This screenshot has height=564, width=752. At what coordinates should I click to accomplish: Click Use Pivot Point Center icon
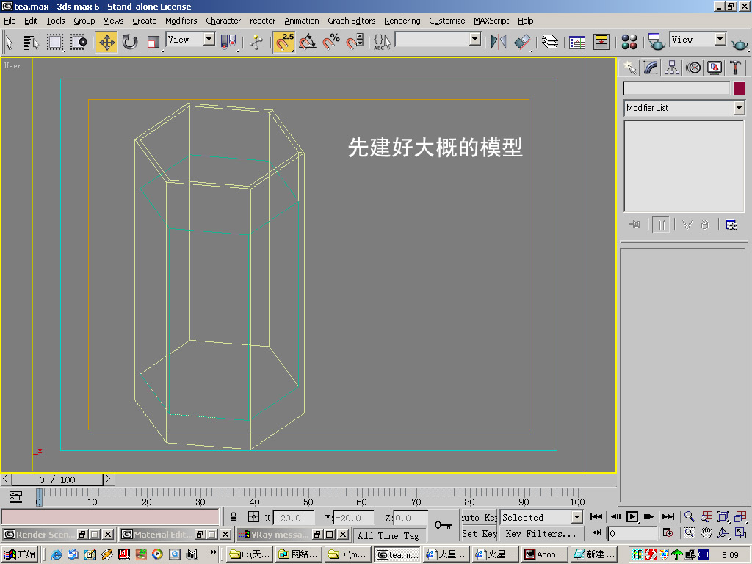[x=228, y=42]
